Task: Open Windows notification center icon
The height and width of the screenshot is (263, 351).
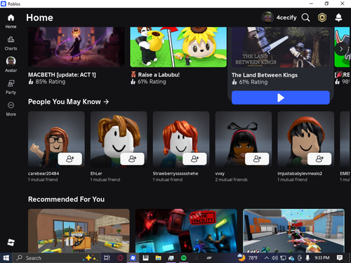Action: click(339, 258)
